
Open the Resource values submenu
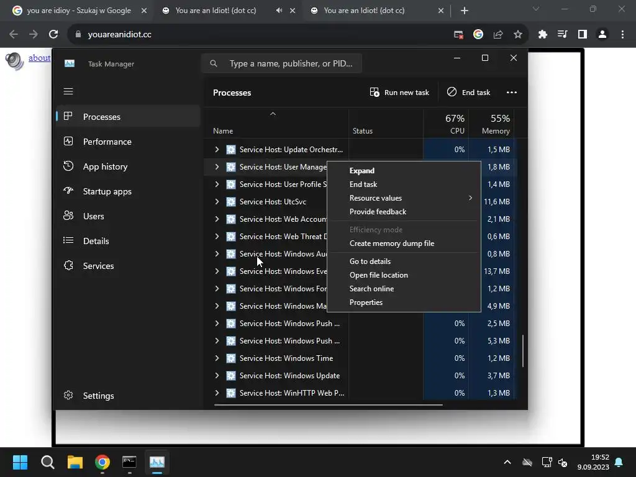coord(404,198)
